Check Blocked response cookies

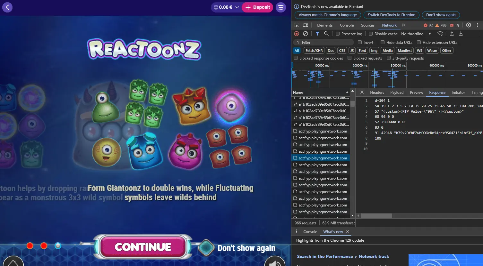click(x=296, y=58)
